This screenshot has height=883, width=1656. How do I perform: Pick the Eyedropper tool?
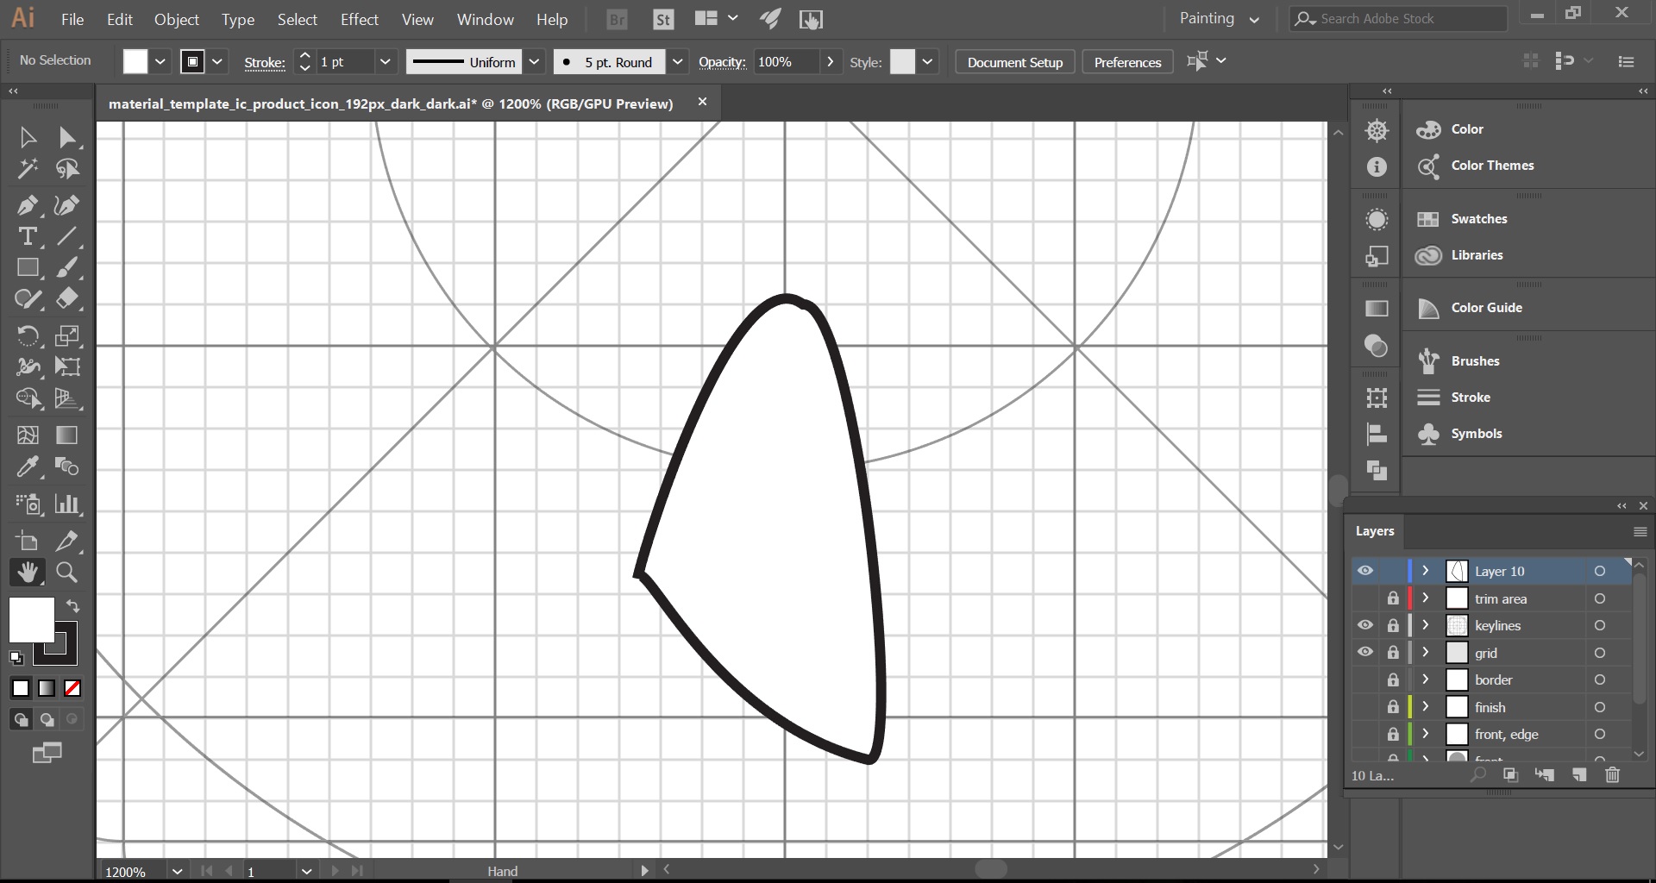click(28, 467)
